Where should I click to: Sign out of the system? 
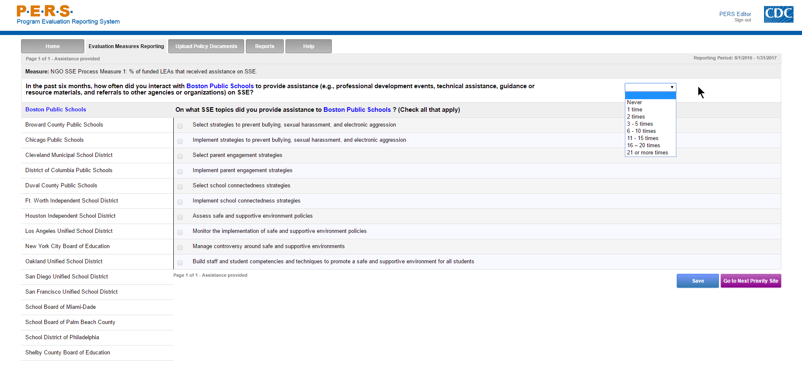tap(743, 20)
